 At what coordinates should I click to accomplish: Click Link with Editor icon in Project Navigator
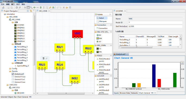(x=31, y=11)
